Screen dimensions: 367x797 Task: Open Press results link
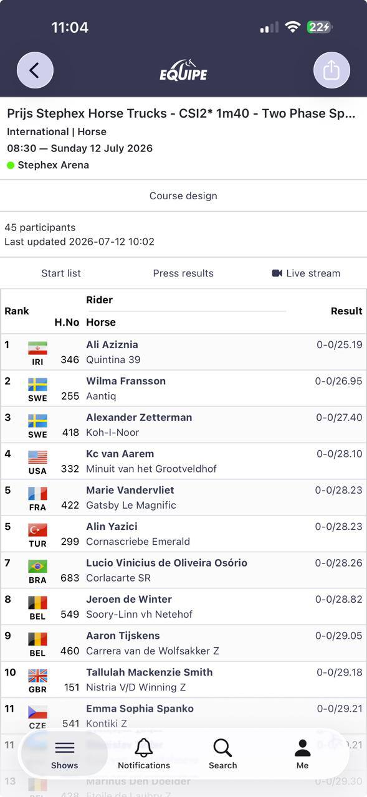click(183, 273)
